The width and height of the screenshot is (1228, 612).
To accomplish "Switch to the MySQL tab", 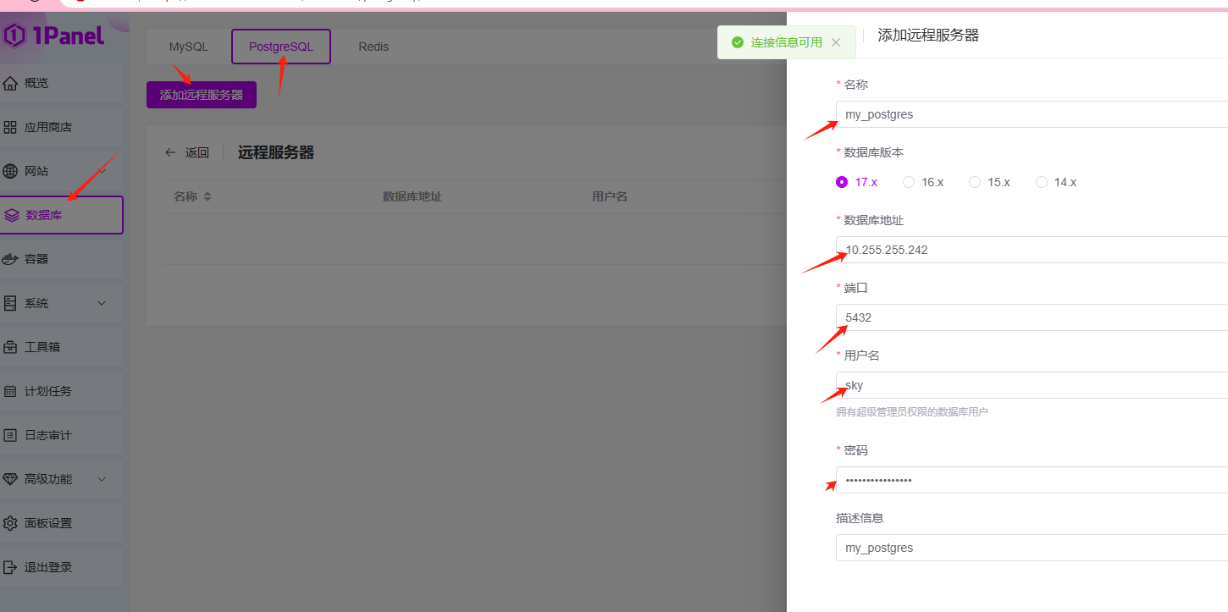I will (x=189, y=47).
